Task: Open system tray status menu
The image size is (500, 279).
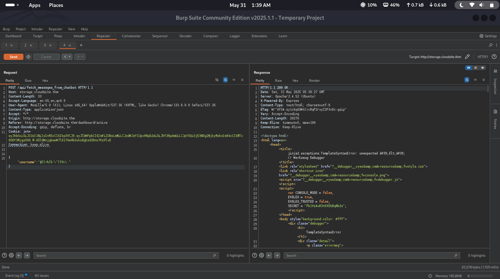Action: (x=477, y=5)
